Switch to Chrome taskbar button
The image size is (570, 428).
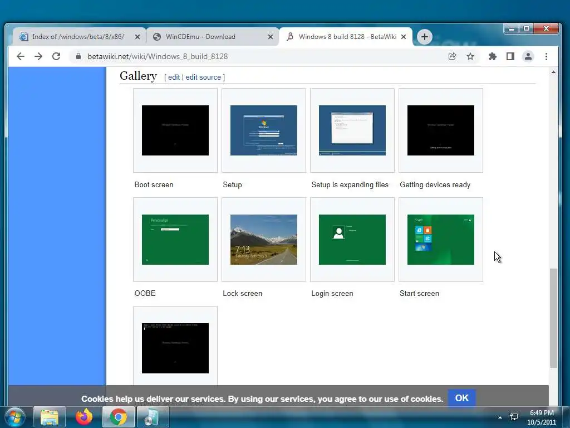click(119, 417)
